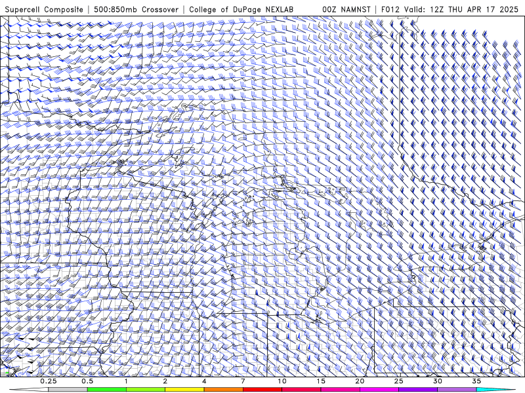Click the 35 value on the color scale
This screenshot has width=525, height=393.
tap(476, 381)
